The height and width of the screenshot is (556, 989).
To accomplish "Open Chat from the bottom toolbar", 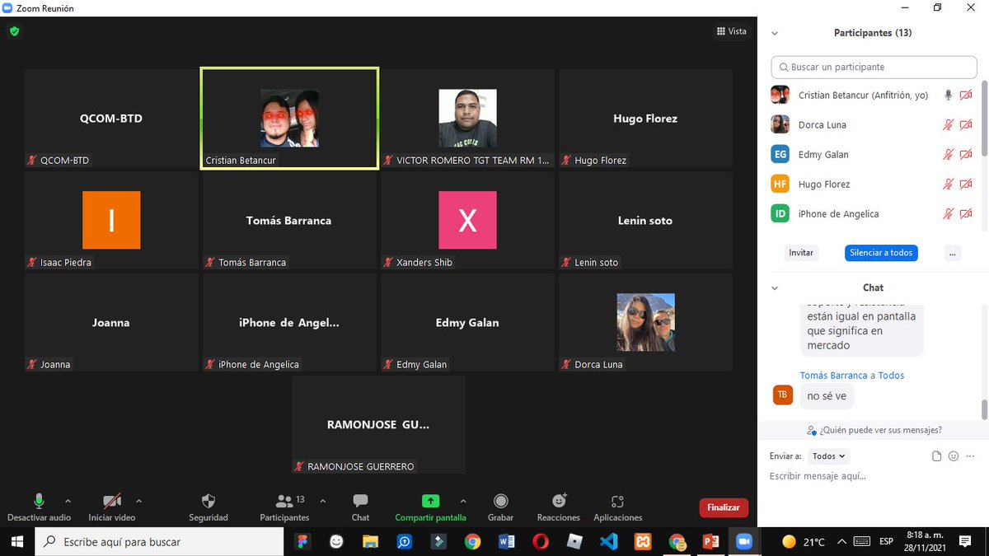I will (360, 501).
